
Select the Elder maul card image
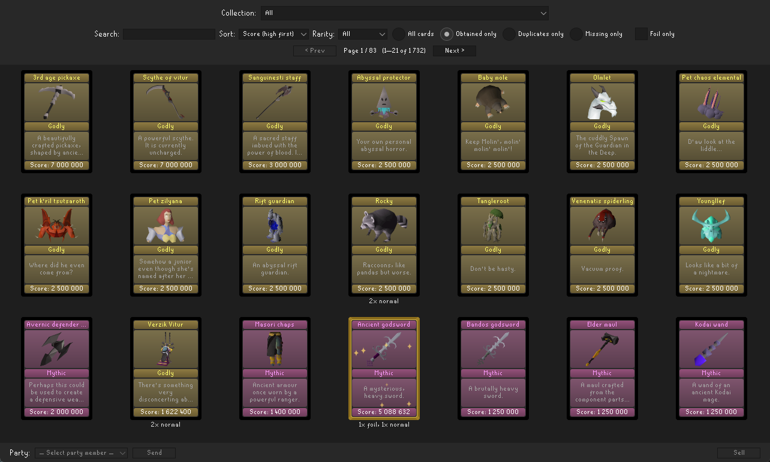(x=602, y=349)
